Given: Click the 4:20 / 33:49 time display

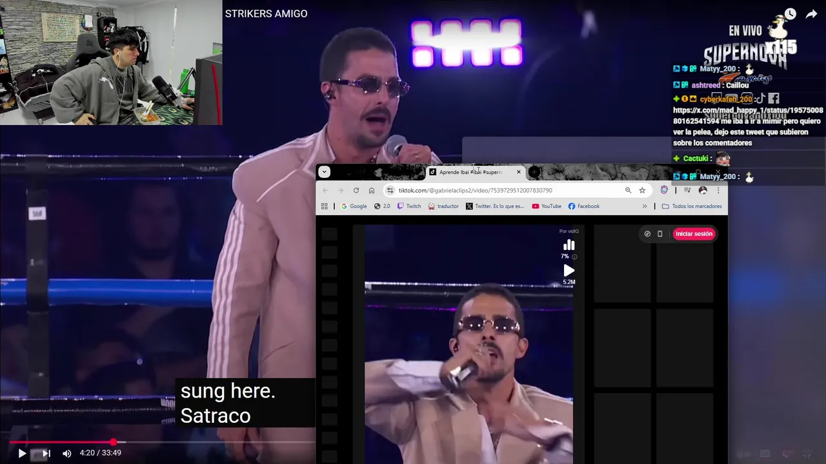Looking at the screenshot, I should (100, 453).
